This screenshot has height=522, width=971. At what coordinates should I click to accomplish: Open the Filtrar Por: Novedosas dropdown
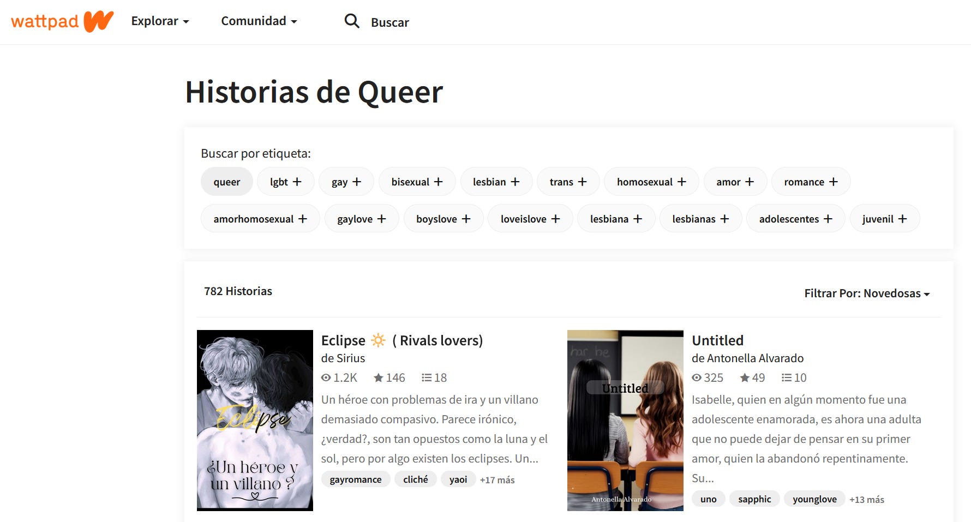[x=867, y=293]
